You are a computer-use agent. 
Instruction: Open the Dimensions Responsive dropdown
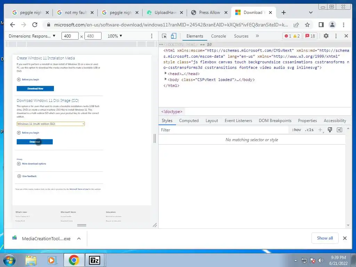pos(32,36)
